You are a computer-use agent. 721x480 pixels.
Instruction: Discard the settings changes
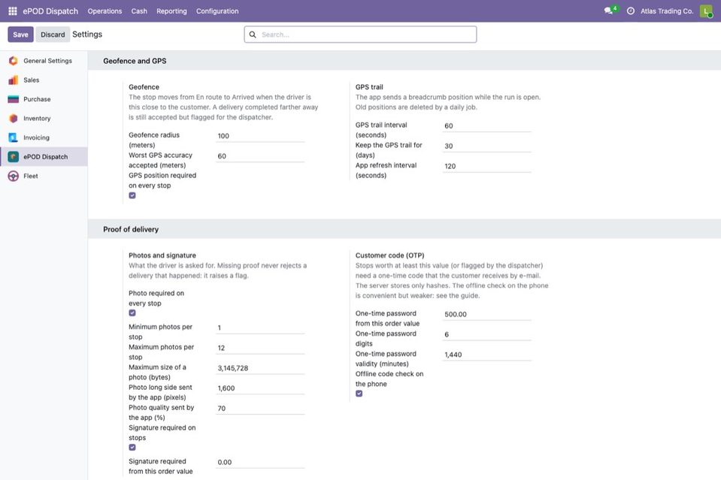[x=53, y=35]
